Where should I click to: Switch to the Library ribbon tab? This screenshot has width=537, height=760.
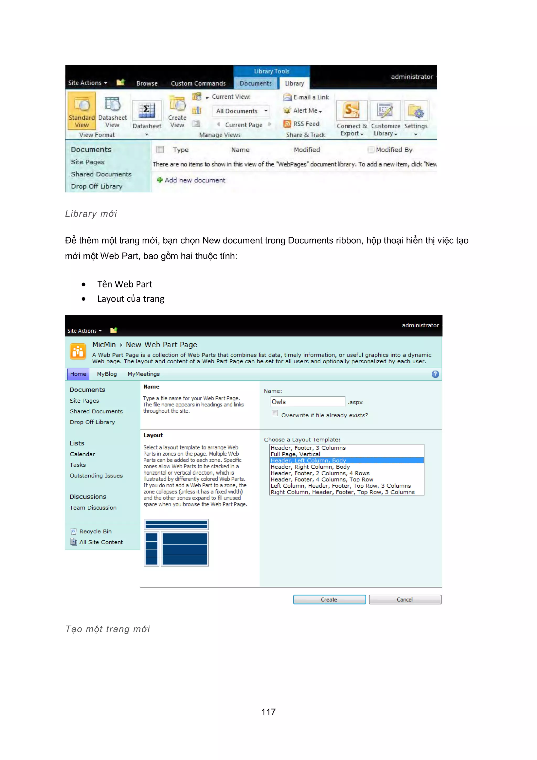294,83
